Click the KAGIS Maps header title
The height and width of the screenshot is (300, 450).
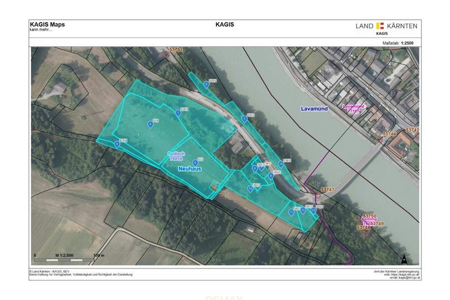click(x=47, y=25)
